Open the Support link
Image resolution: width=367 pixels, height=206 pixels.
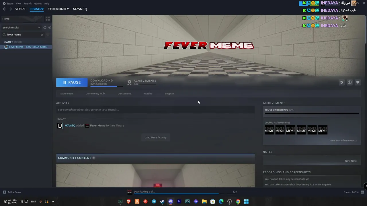pyautogui.click(x=169, y=94)
